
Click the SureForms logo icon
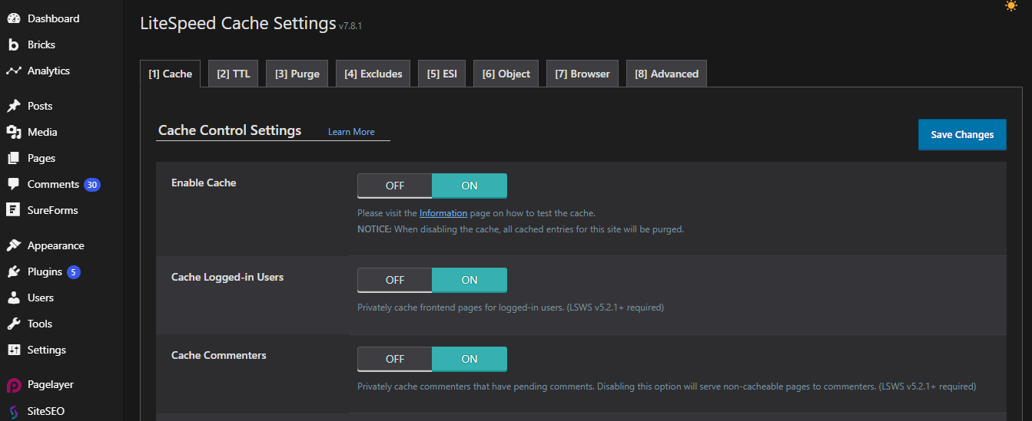point(14,210)
